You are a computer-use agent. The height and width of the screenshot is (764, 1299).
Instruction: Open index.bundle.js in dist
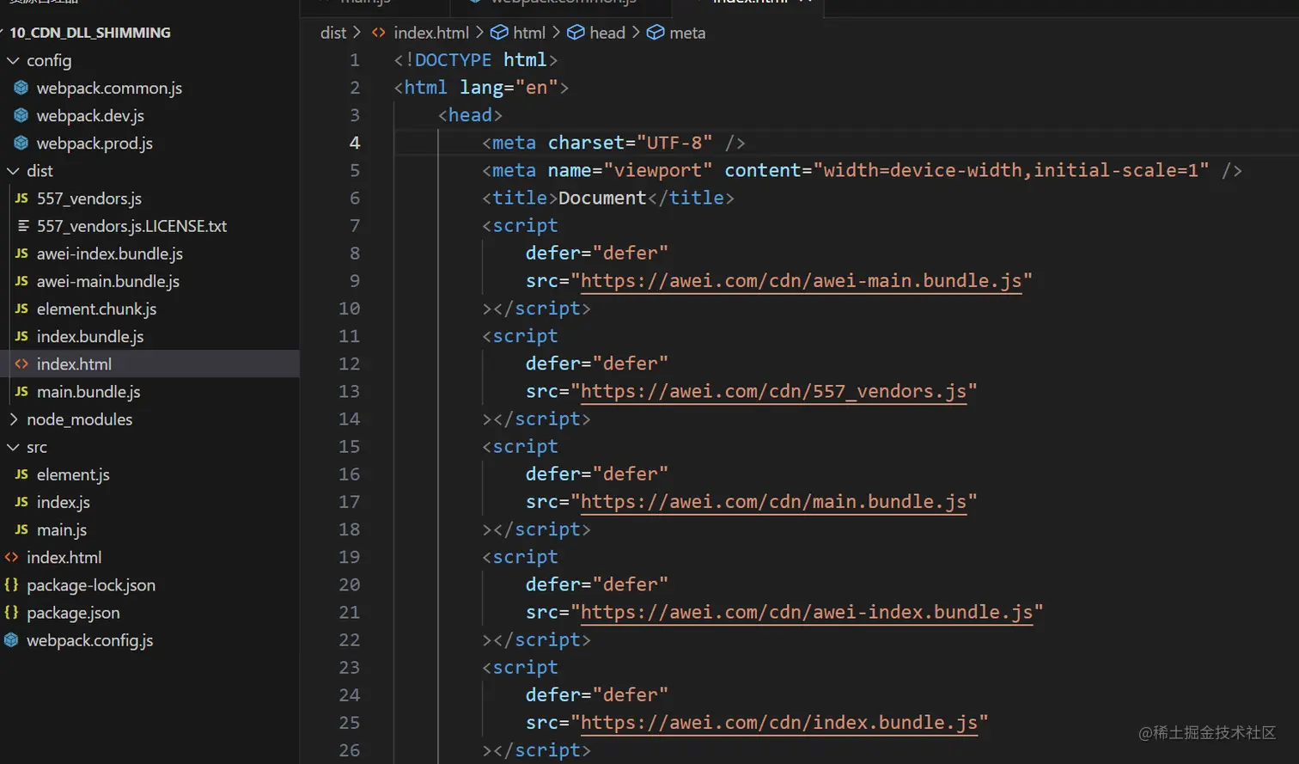(90, 336)
